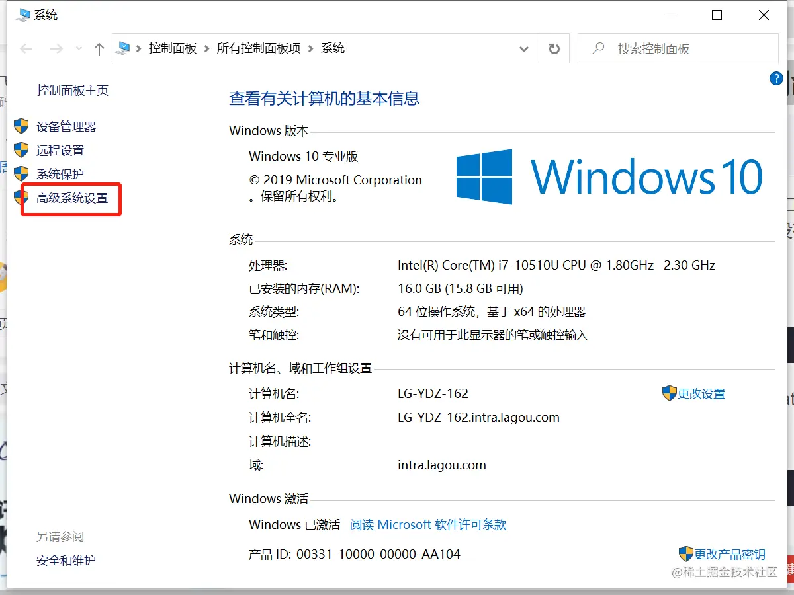
Task: Go to 控制面板主页
Action: tap(73, 91)
